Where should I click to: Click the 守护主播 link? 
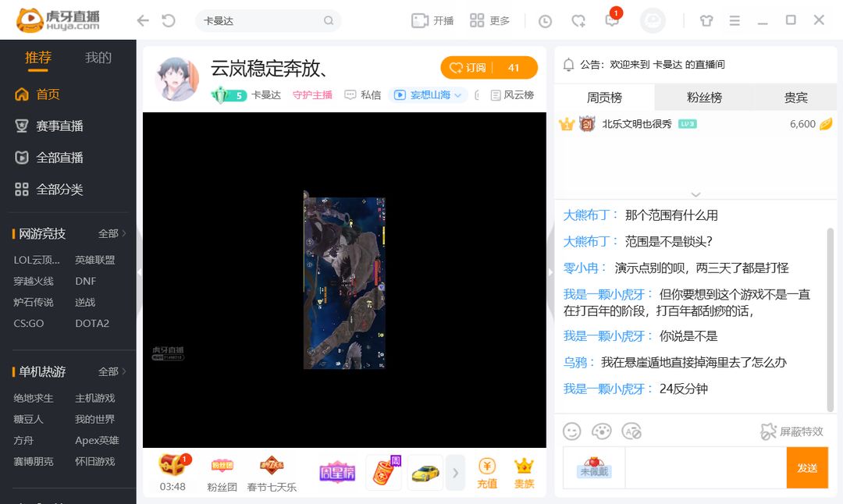pyautogui.click(x=312, y=95)
